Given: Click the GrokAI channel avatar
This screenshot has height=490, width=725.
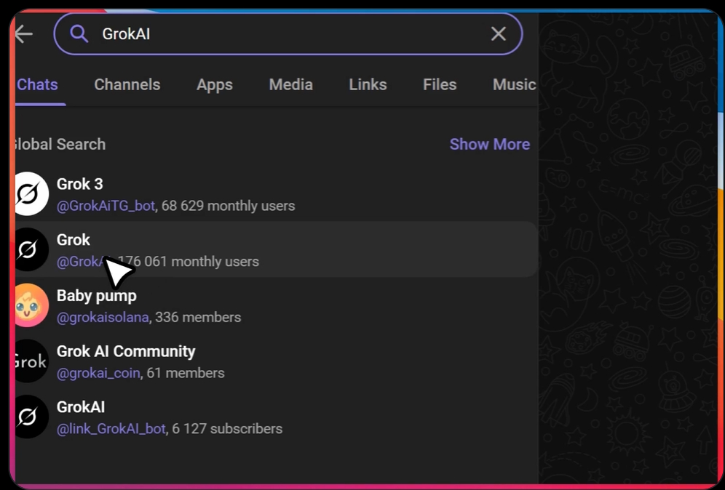Looking at the screenshot, I should 30,417.
